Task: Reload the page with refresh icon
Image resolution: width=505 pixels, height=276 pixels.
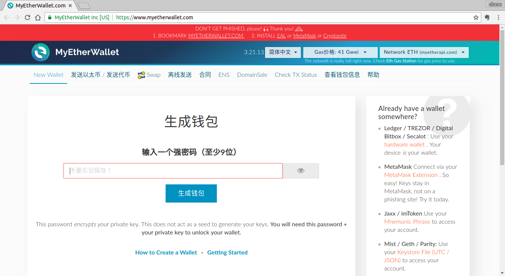Action: point(27,17)
